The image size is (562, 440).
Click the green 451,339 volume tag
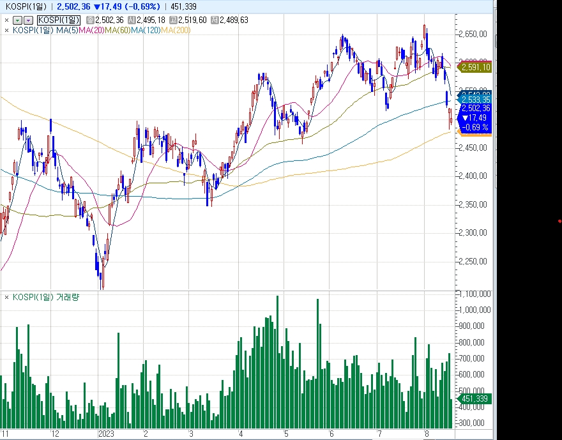(474, 398)
